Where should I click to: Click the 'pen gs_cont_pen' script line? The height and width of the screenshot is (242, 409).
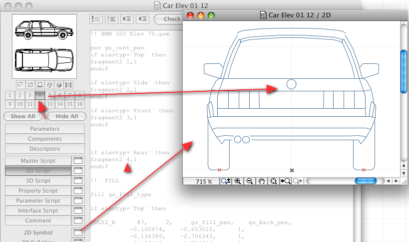(x=117, y=48)
